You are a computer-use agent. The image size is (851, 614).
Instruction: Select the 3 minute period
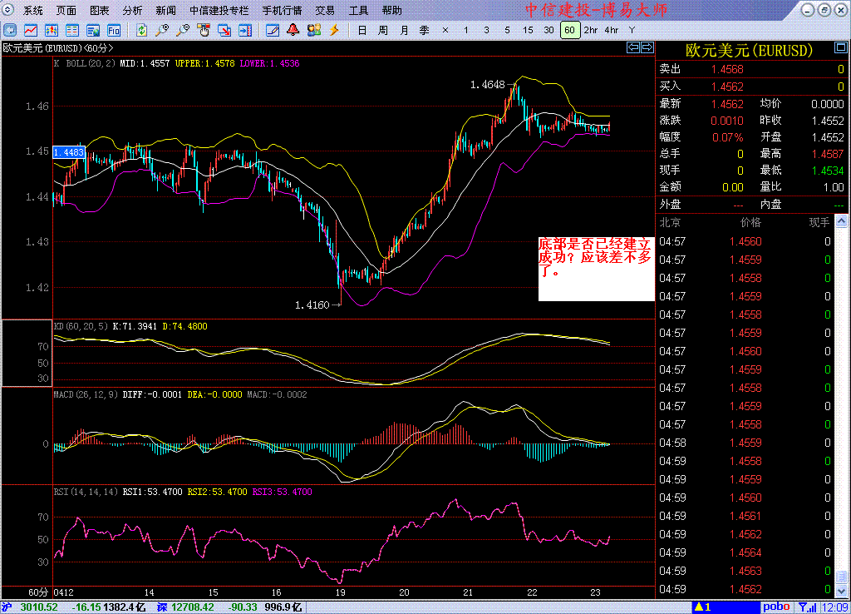(486, 31)
